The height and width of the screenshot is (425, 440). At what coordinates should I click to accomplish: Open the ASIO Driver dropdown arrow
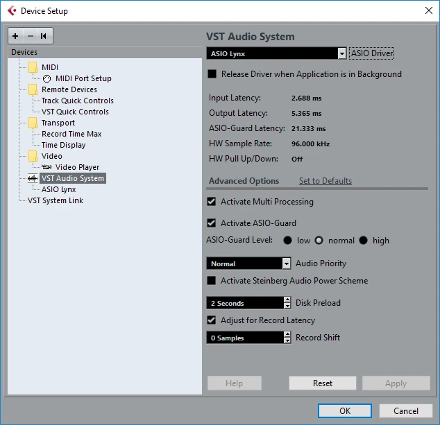pyautogui.click(x=341, y=53)
